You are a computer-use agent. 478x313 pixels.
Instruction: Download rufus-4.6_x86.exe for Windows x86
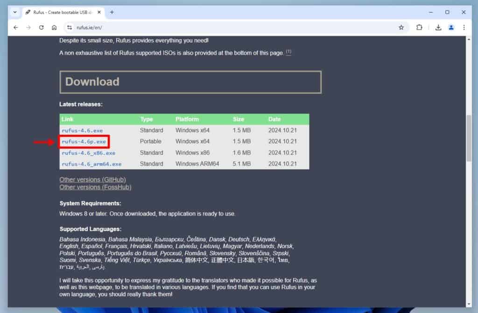tap(88, 153)
